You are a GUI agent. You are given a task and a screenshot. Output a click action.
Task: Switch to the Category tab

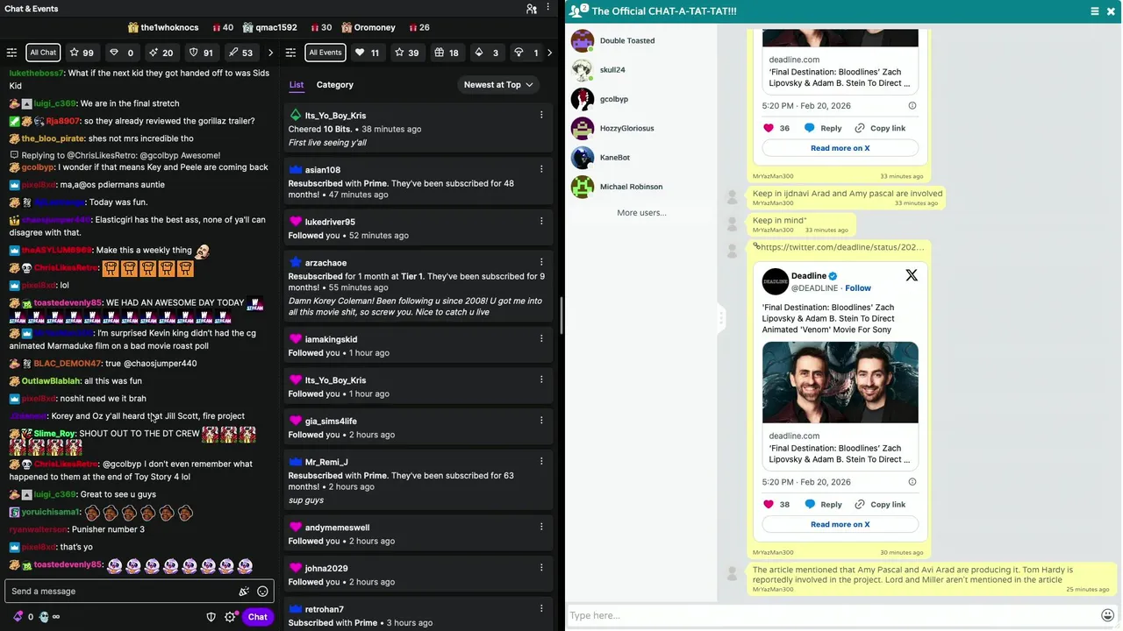[x=335, y=85]
